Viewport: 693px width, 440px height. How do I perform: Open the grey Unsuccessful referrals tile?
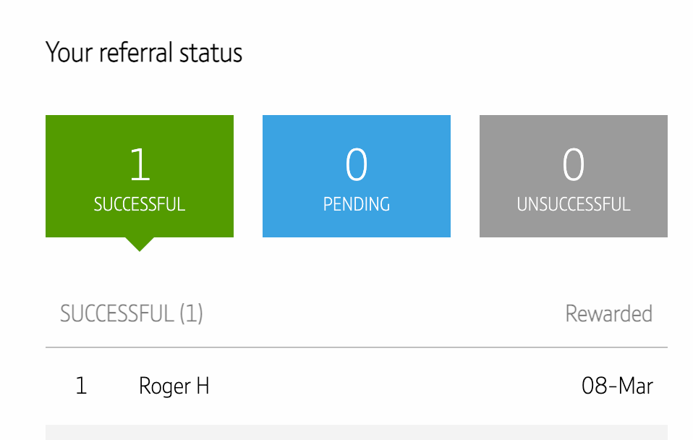pyautogui.click(x=573, y=176)
